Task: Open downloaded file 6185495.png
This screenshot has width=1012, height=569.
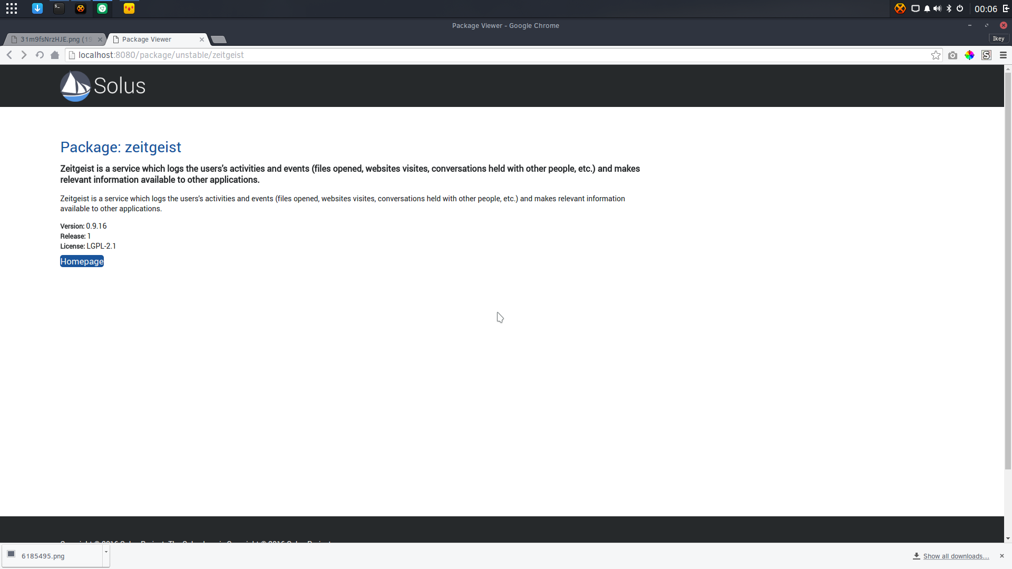Action: (52, 556)
